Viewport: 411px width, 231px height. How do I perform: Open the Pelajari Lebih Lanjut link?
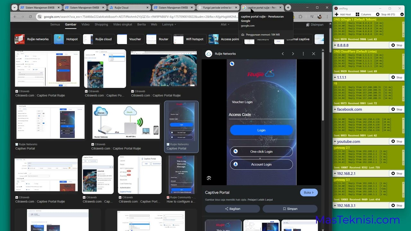point(260,200)
